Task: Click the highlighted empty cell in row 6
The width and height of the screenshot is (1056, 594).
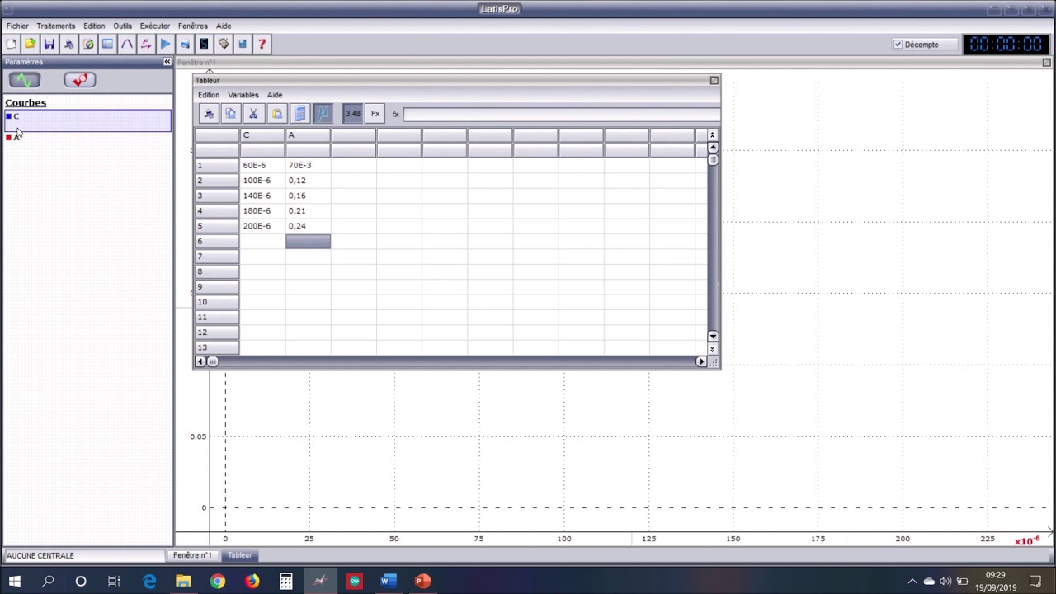Action: point(308,241)
